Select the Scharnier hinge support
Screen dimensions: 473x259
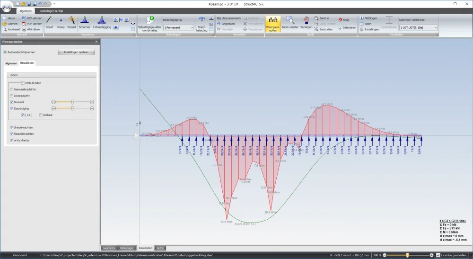(85, 23)
